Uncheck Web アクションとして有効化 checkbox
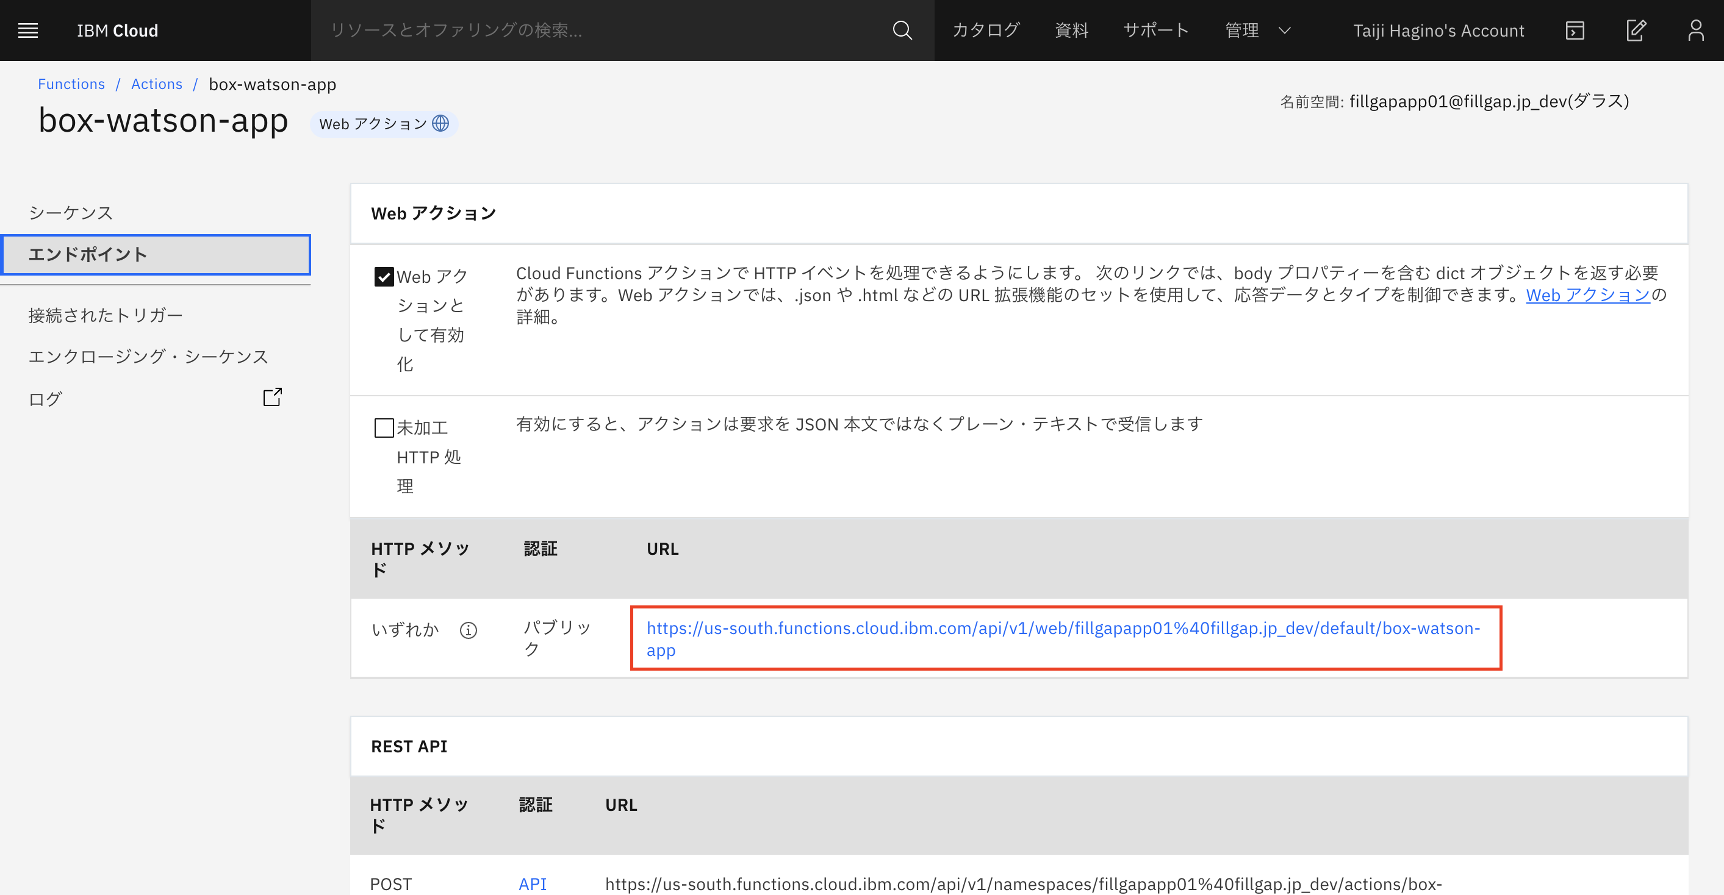The width and height of the screenshot is (1724, 895). [x=384, y=276]
